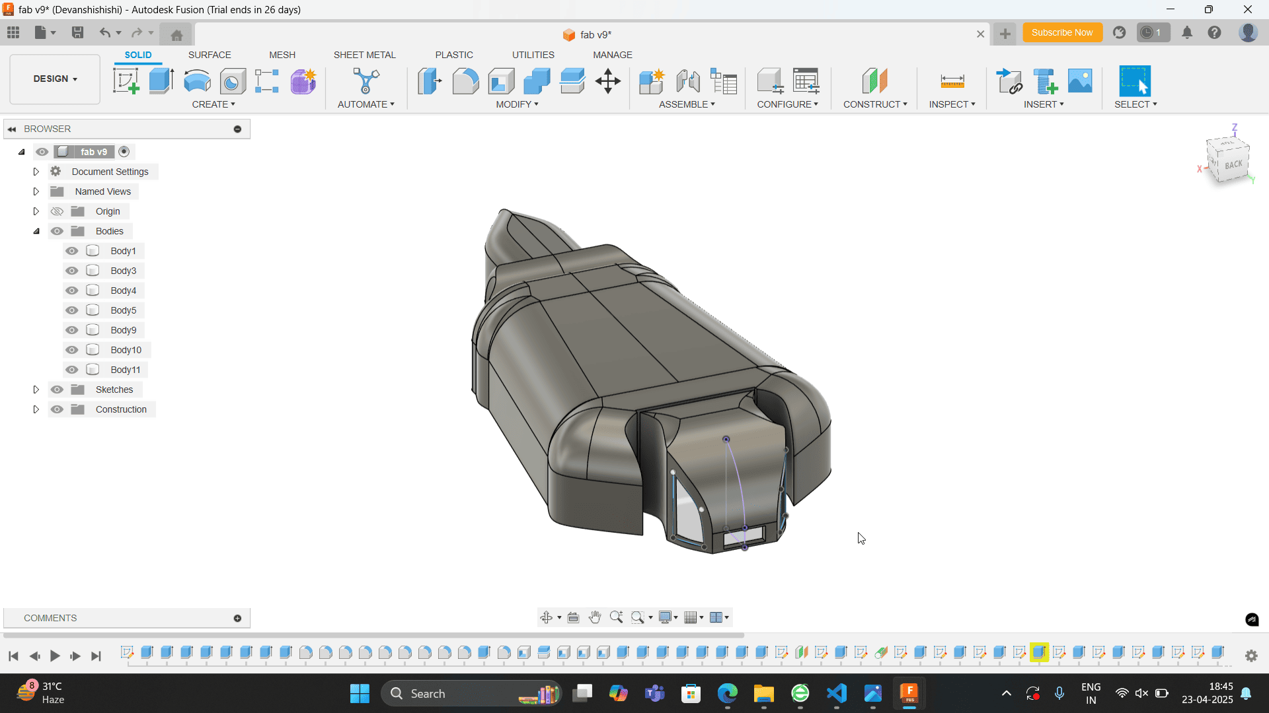Screen dimensions: 1269x713
Task: Open Windows Start menu
Action: coord(360,694)
